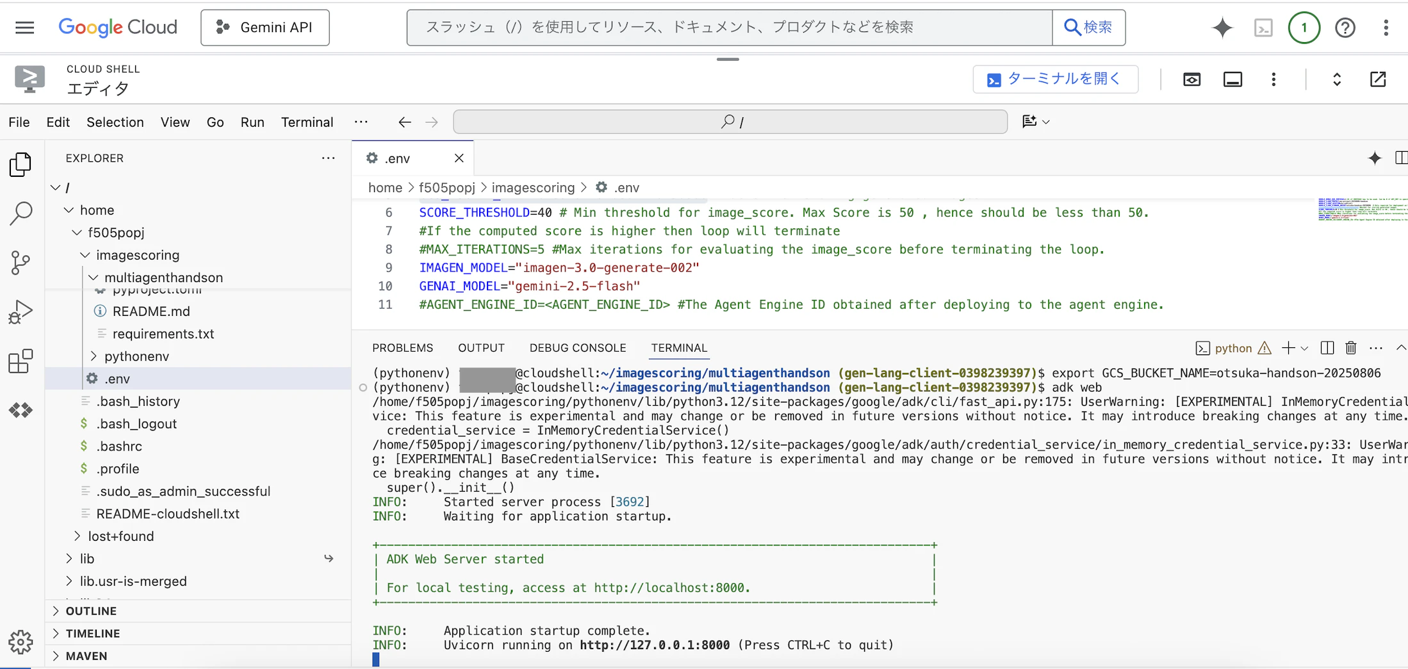This screenshot has width=1408, height=669.
Task: Collapse the home folder
Action: coord(69,210)
